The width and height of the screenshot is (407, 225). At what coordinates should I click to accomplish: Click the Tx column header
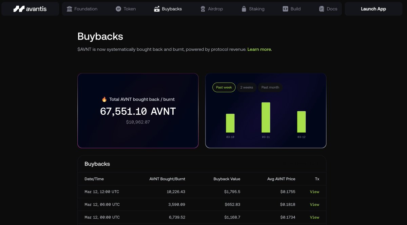click(x=317, y=179)
